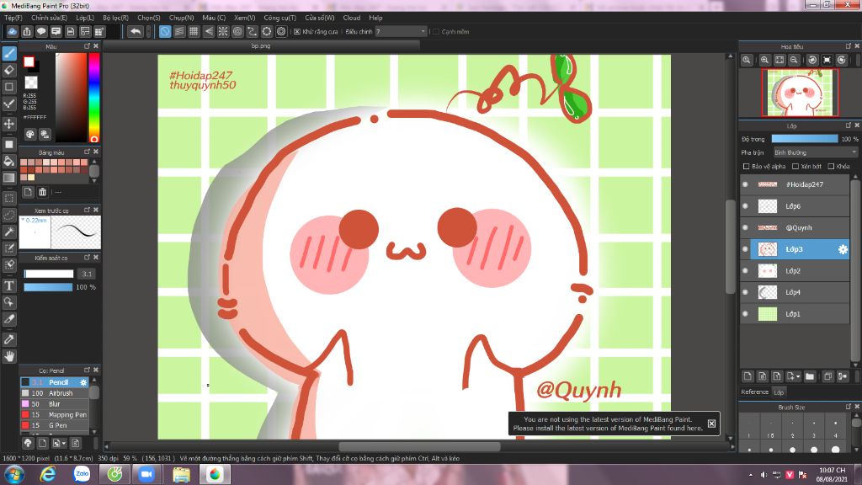Click the foreground color swatch
This screenshot has height=485, width=862.
(x=29, y=62)
